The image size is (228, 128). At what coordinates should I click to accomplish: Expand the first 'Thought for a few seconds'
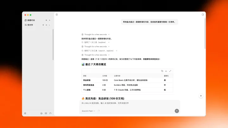(x=95, y=34)
